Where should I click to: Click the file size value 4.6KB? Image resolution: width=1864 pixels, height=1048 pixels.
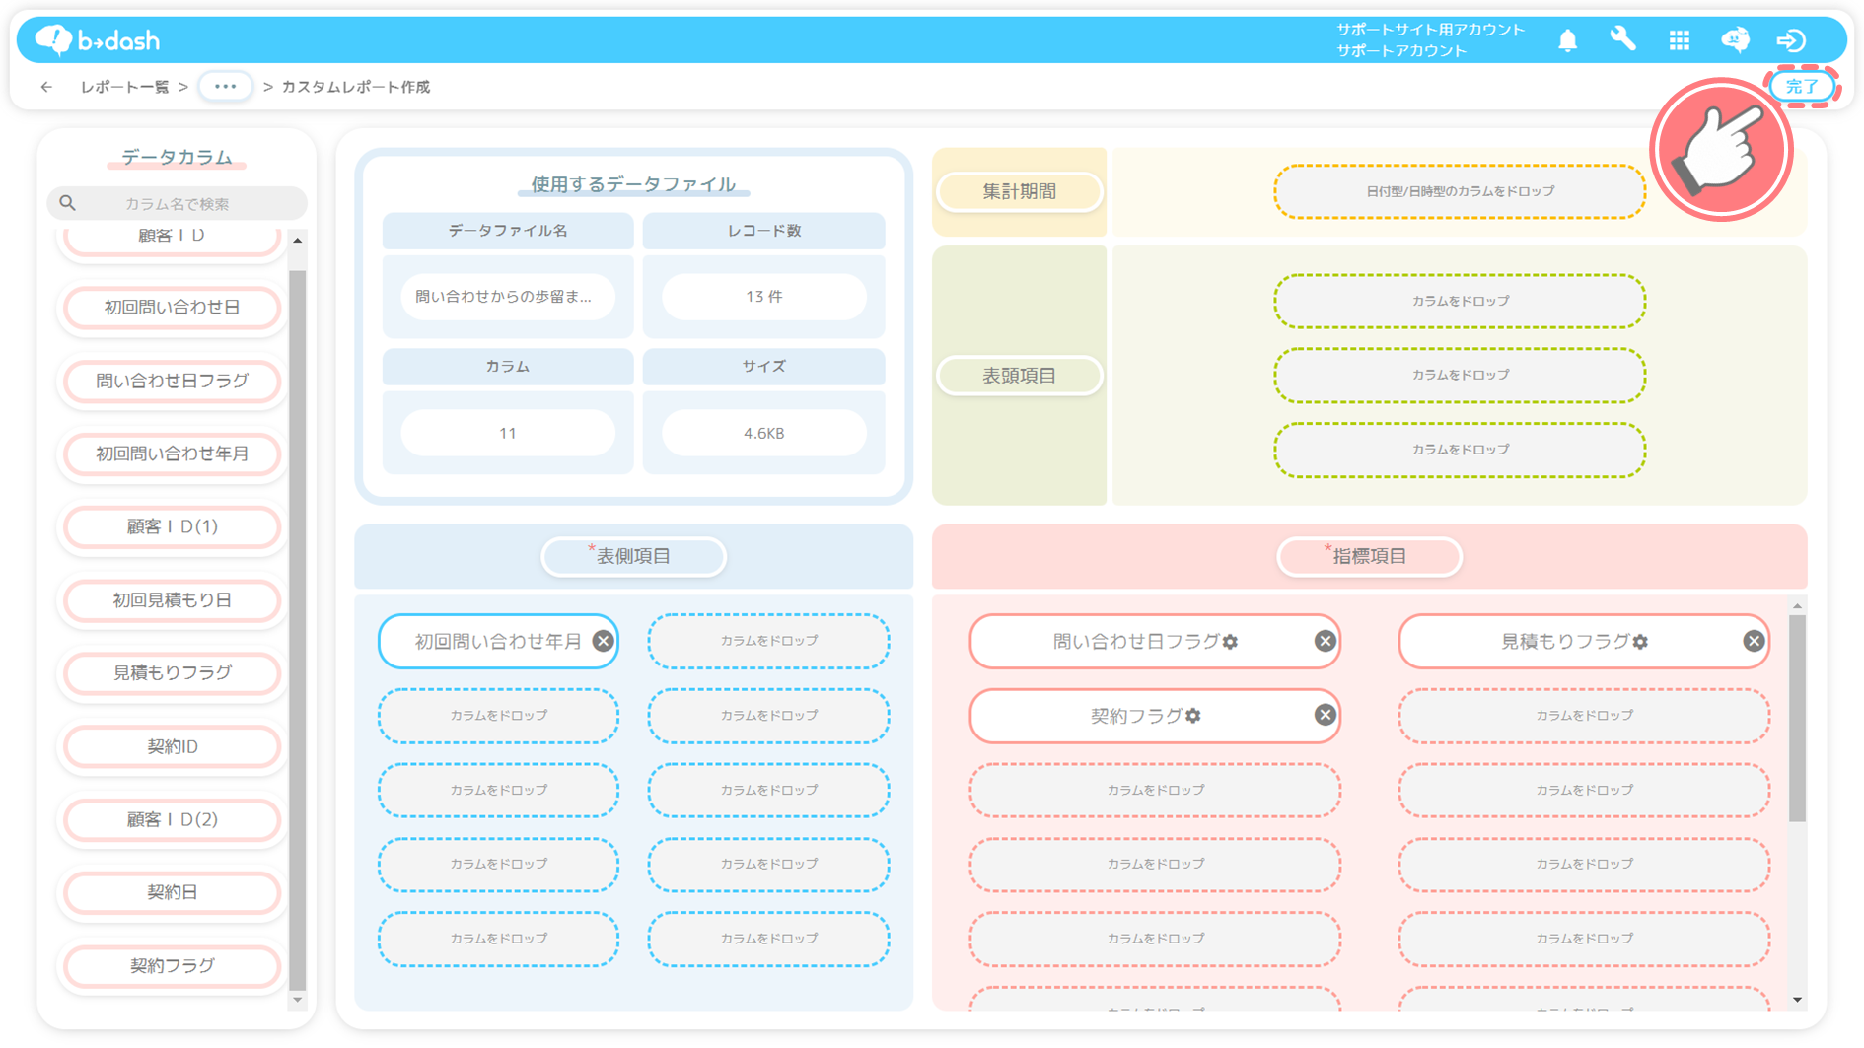point(763,433)
